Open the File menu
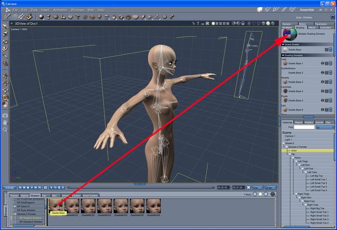337x230 pixels. [15, 10]
